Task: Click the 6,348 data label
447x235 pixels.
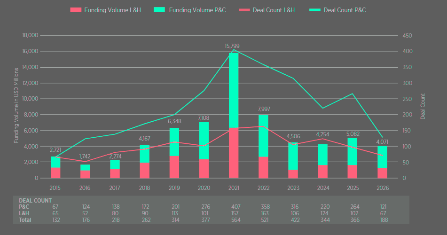Action: pyautogui.click(x=174, y=121)
